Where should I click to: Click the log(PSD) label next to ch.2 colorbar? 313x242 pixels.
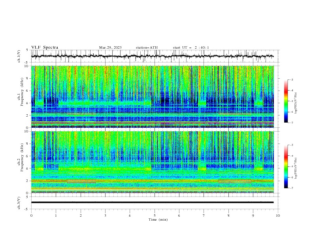[x=296, y=168]
